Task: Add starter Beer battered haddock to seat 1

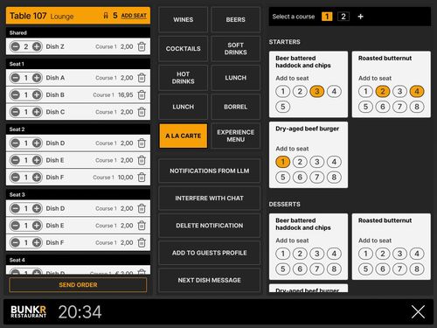Action: 282,92
